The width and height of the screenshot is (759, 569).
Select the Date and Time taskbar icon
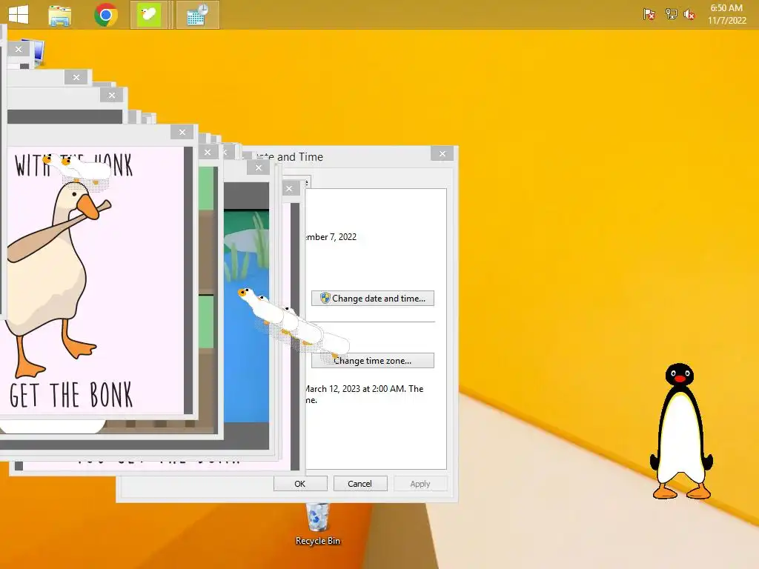click(197, 15)
